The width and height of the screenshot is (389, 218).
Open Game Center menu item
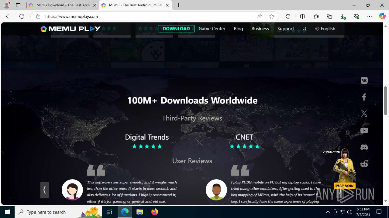click(x=212, y=28)
